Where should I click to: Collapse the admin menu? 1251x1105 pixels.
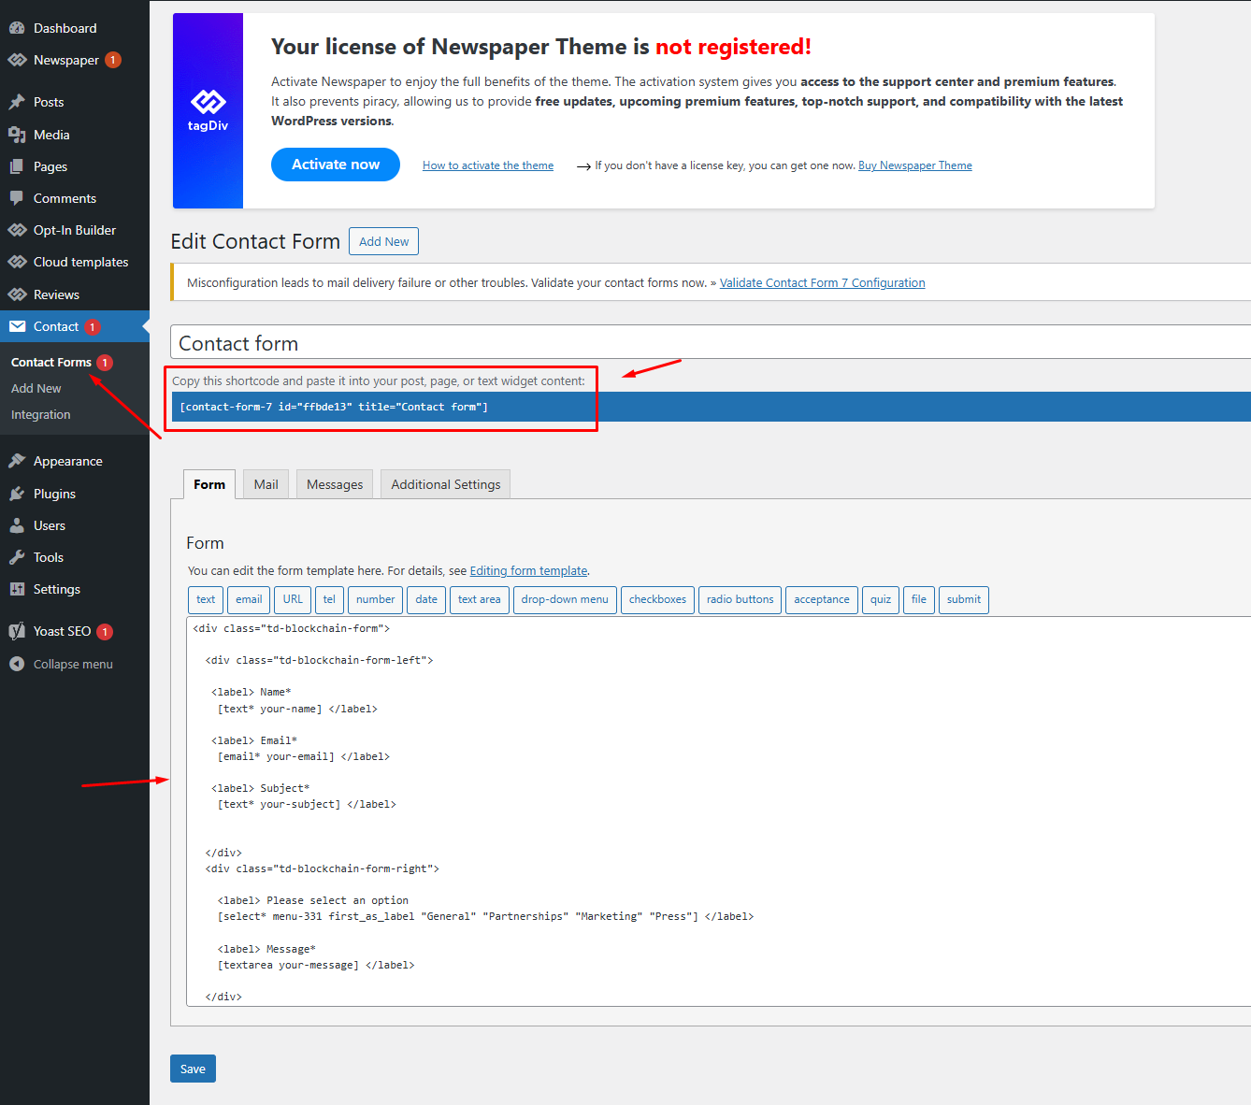pos(75,664)
